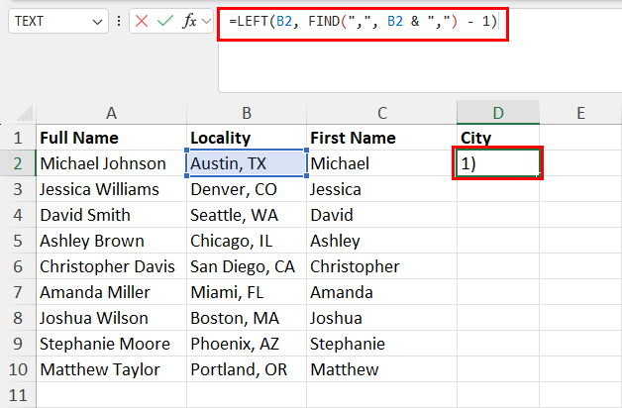The image size is (622, 408).
Task: Select first name cell Michael in column C
Action: click(381, 163)
